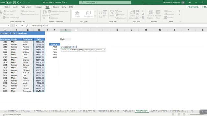This screenshot has height=116, width=207.
Task: Expand the workbook title dropdown
Action: click(x=66, y=2)
